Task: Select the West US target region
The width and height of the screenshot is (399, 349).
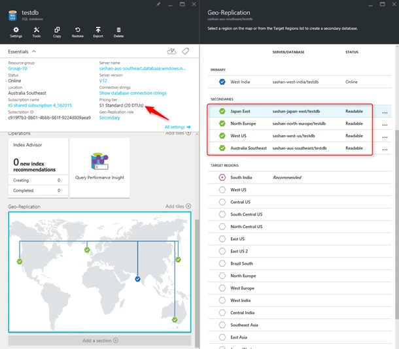Action: click(300, 190)
